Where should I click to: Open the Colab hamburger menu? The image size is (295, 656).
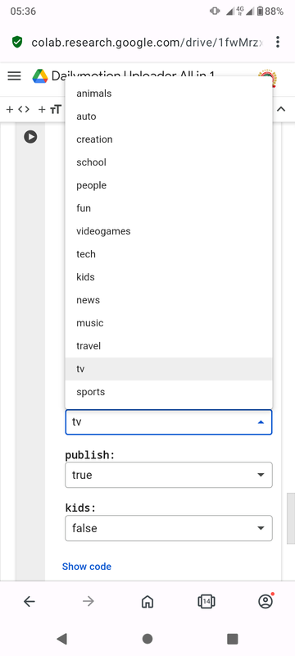[x=14, y=75]
